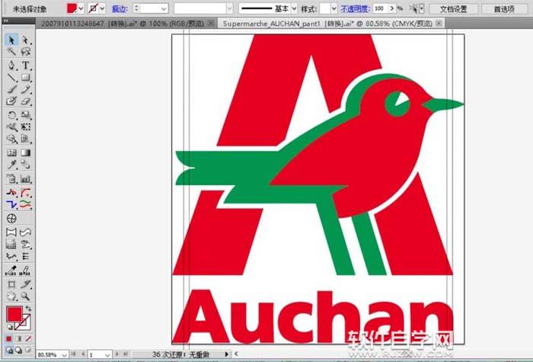Select the Hand tool
This screenshot has width=533, height=362.
pos(11,296)
